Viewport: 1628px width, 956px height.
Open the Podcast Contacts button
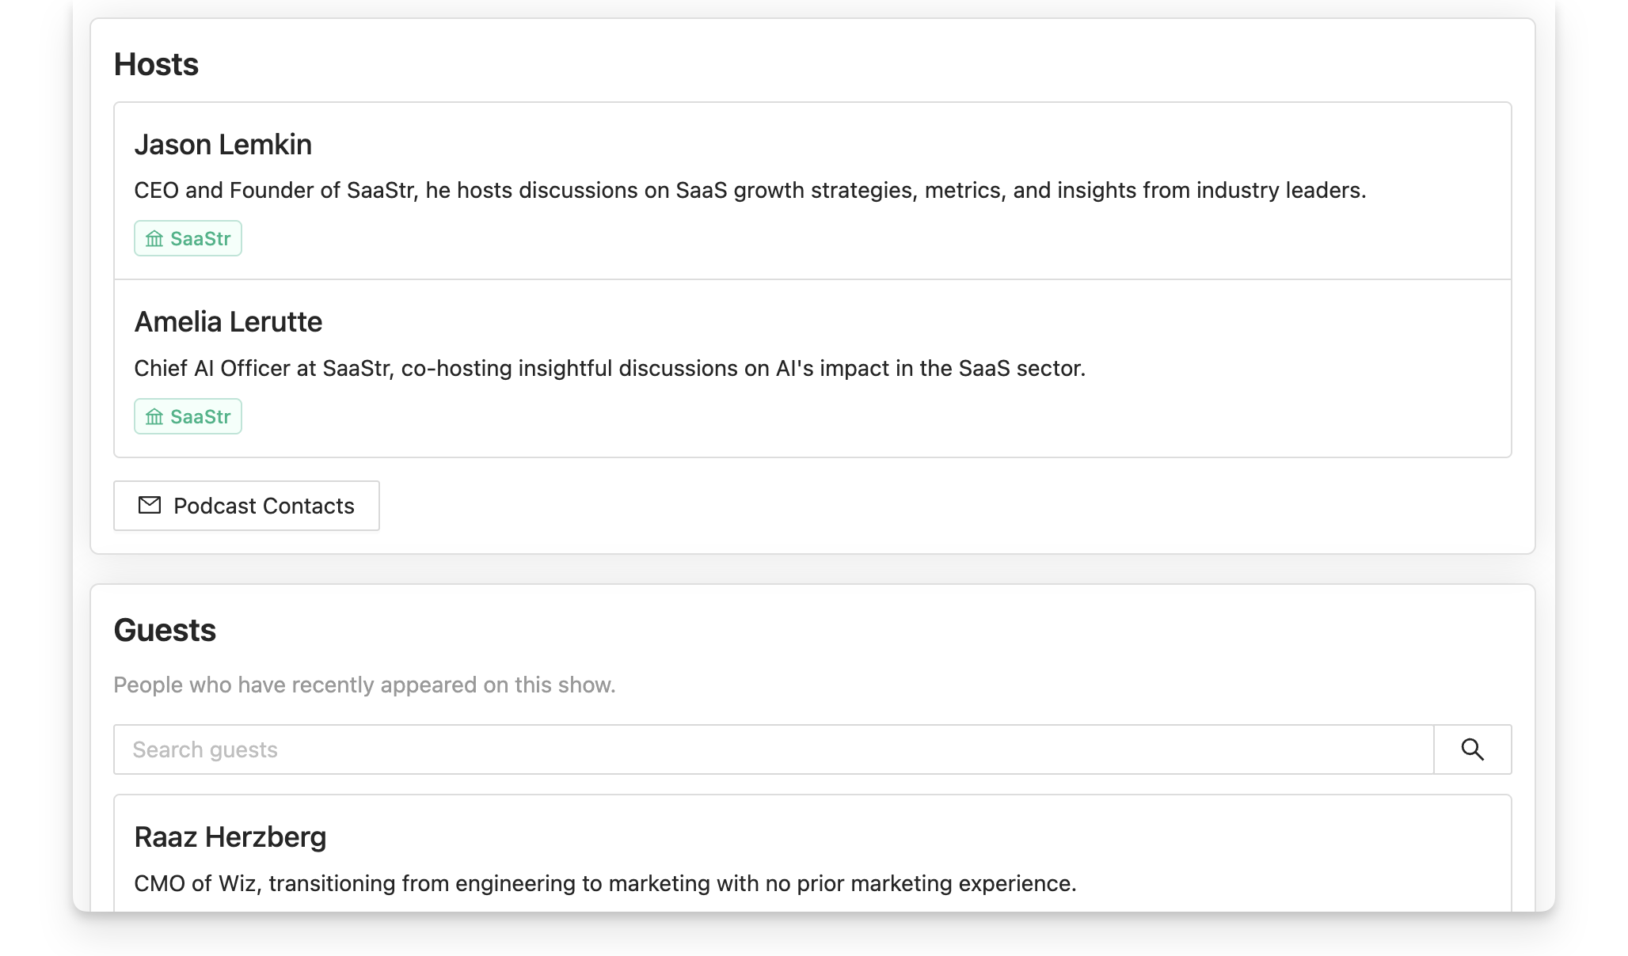[x=246, y=506]
